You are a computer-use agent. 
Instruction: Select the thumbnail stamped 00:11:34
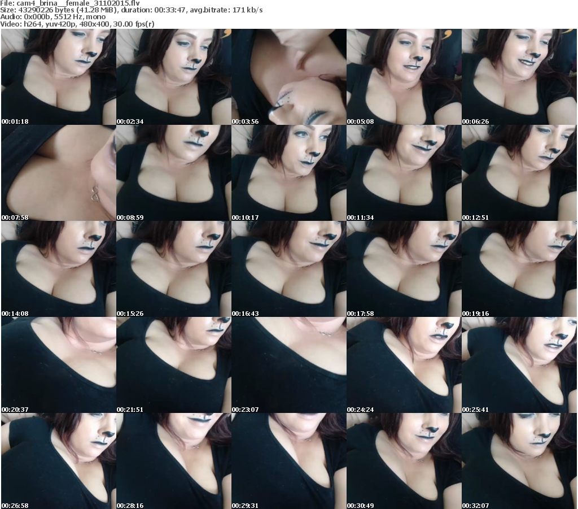pyautogui.click(x=404, y=173)
